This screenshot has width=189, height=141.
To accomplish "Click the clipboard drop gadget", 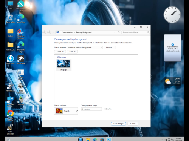I will (x=173, y=48).
